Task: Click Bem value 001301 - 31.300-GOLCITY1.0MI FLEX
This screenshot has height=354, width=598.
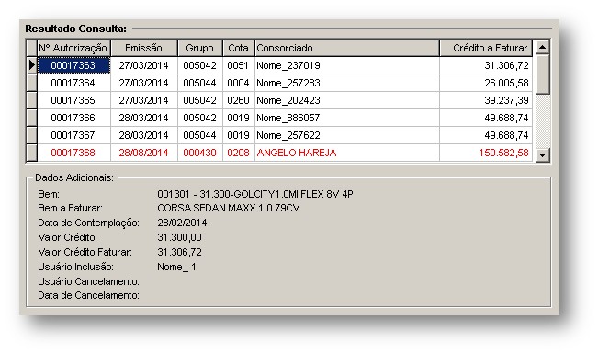Action: click(255, 194)
